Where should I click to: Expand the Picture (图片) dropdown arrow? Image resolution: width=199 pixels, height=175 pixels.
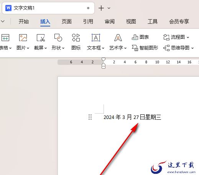[28, 48]
